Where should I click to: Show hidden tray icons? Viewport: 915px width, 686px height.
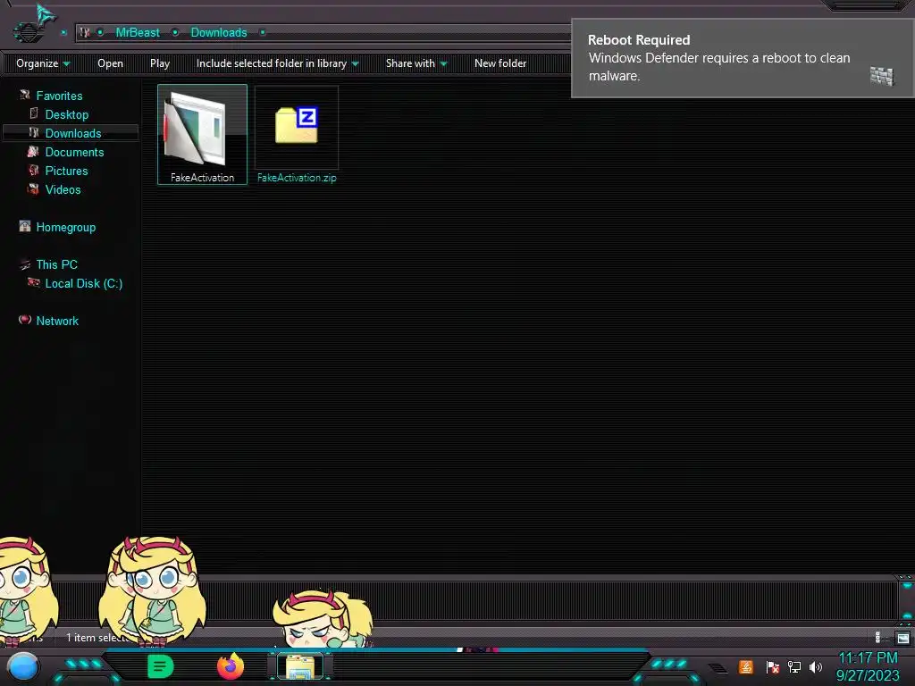click(718, 667)
